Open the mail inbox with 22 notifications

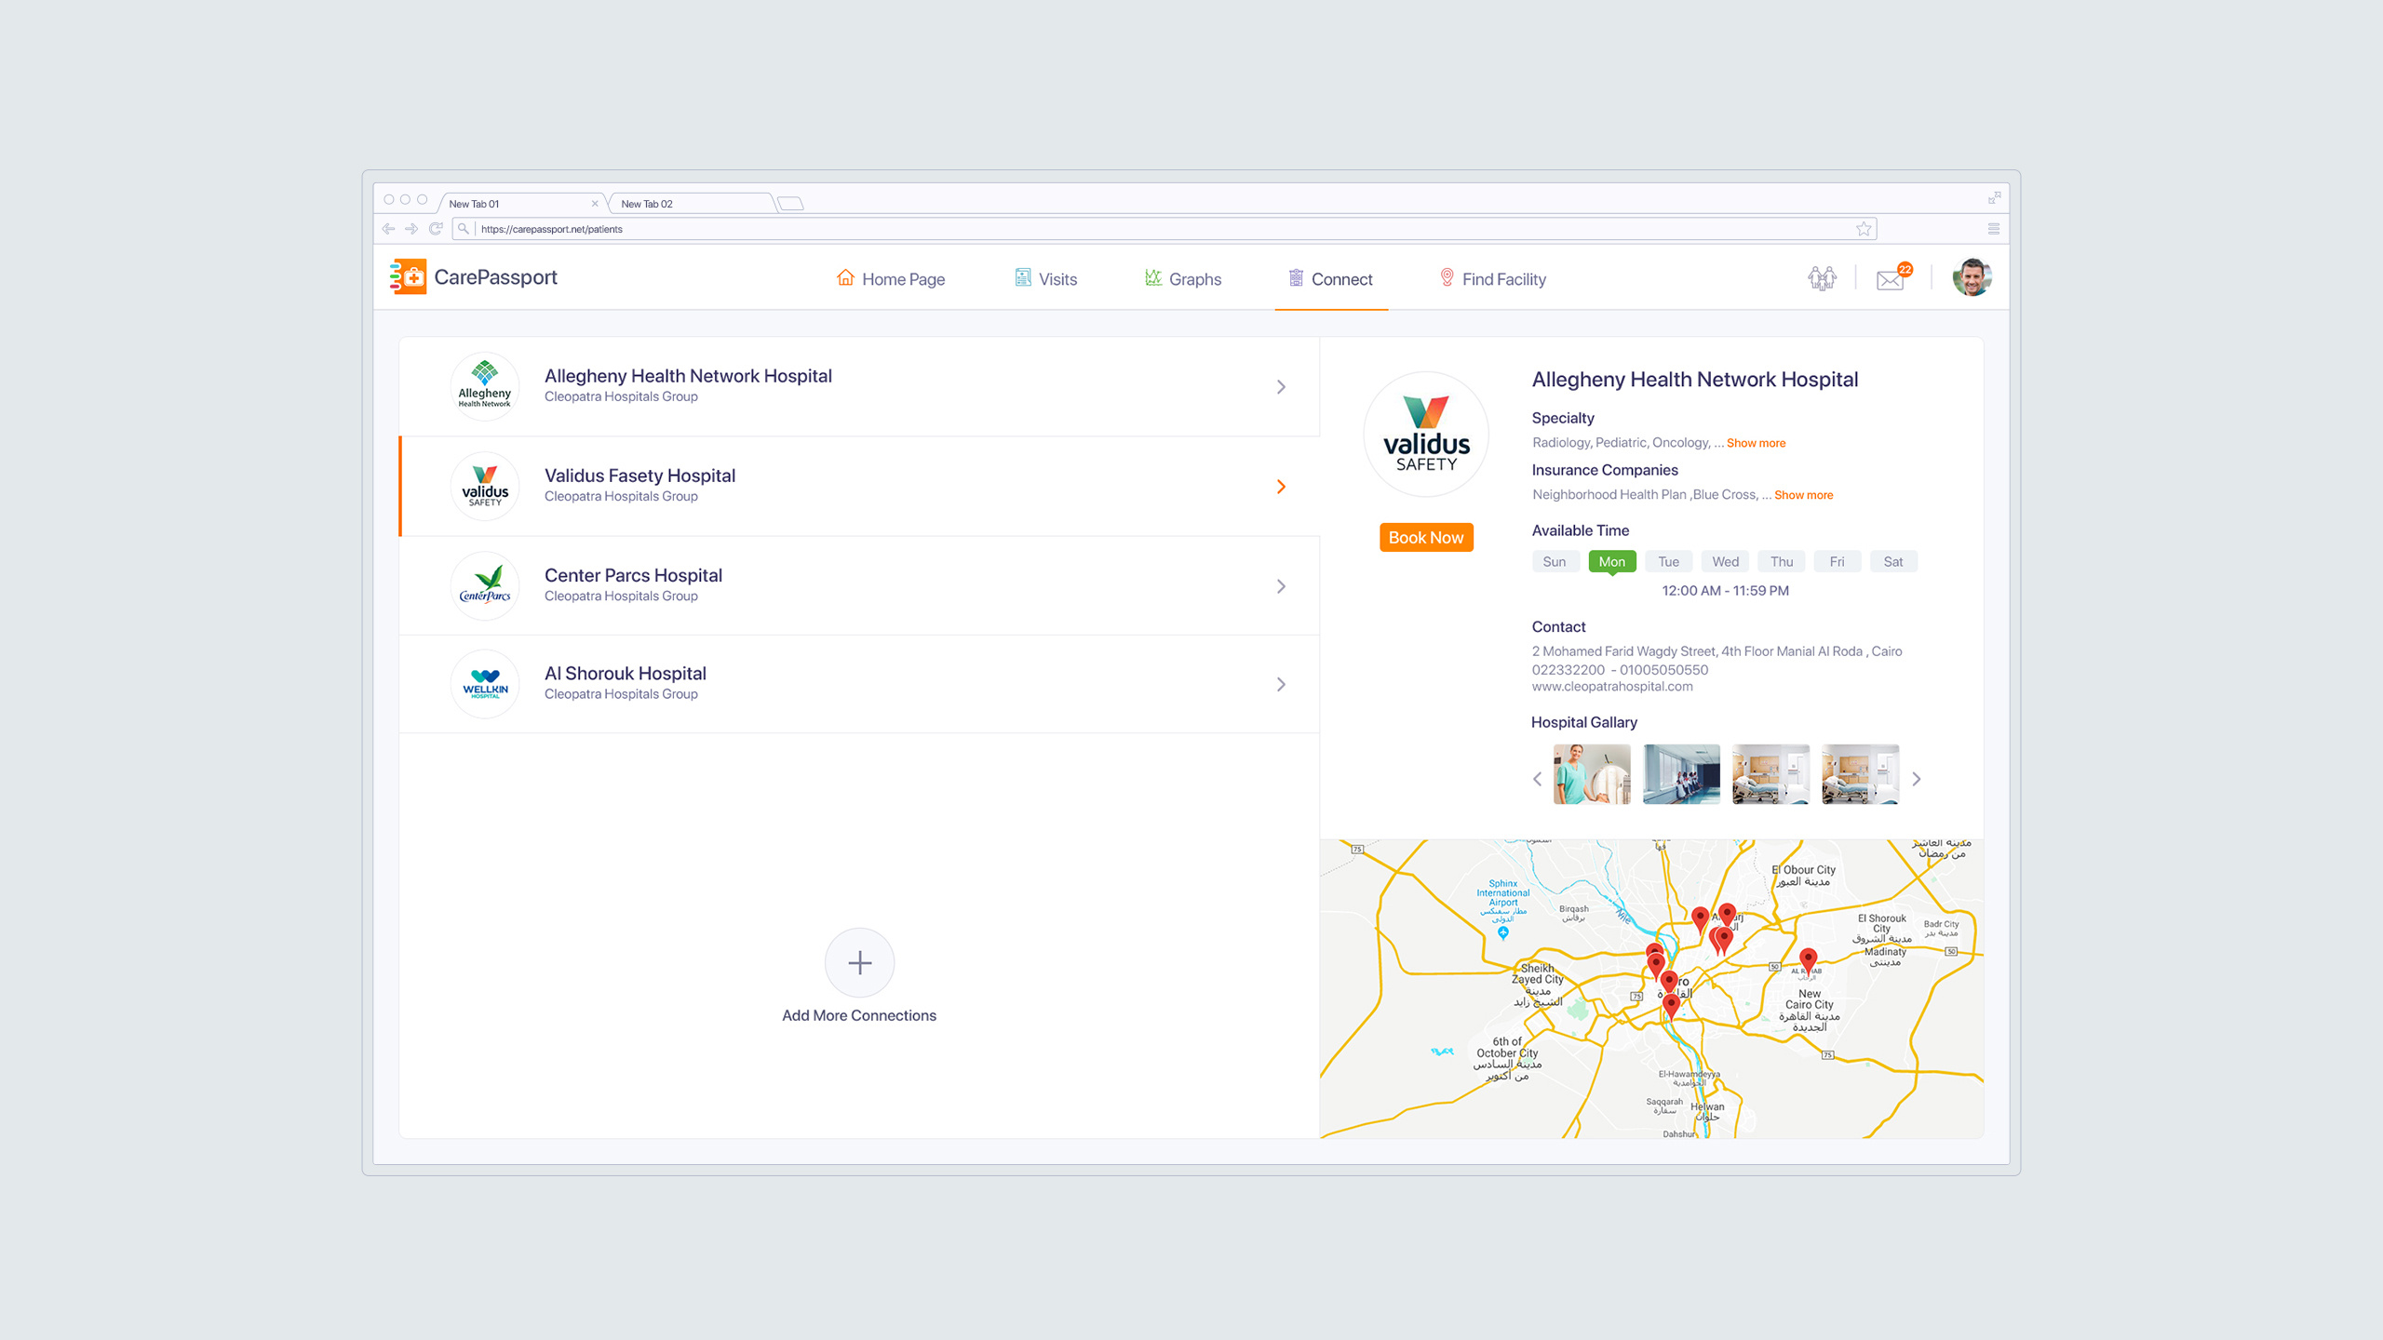click(1893, 277)
